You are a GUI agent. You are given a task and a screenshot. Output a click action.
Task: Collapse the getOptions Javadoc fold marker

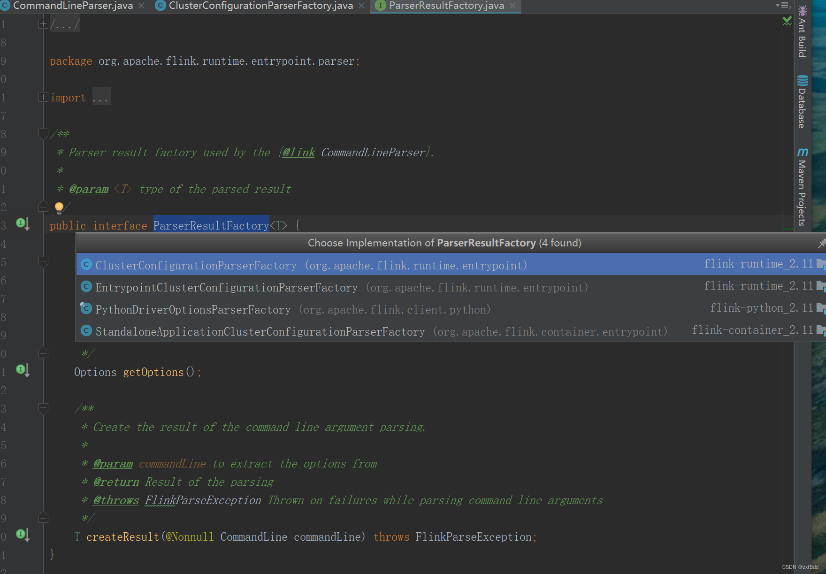pos(43,262)
